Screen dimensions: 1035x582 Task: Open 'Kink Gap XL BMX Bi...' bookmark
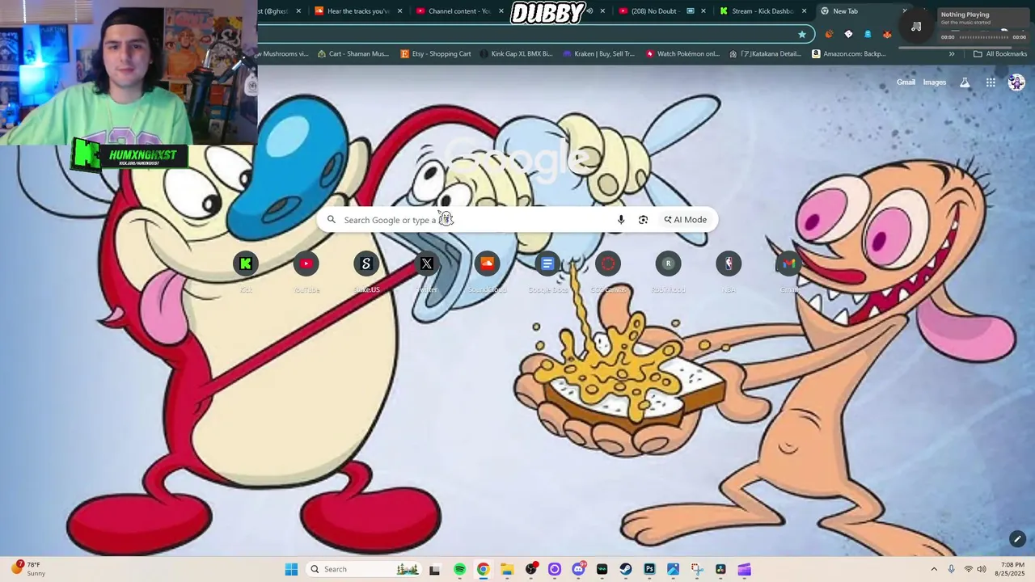click(516, 54)
